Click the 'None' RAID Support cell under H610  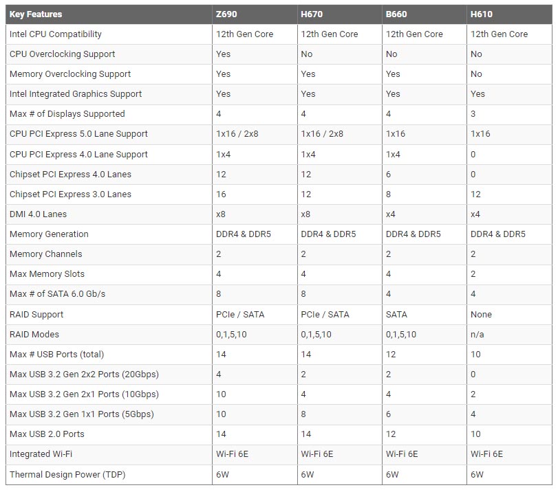point(482,315)
